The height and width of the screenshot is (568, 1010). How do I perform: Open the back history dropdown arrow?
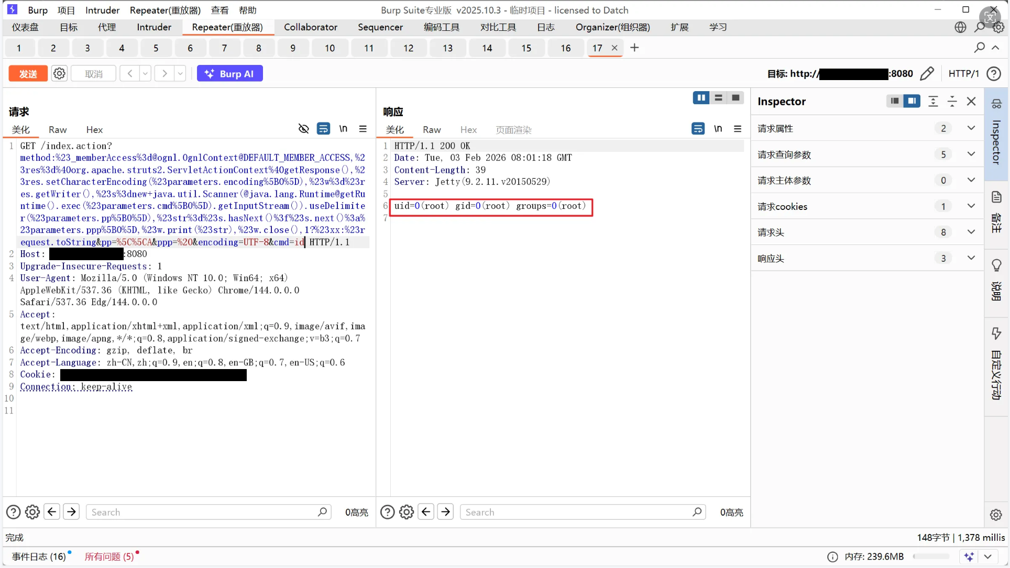point(145,74)
